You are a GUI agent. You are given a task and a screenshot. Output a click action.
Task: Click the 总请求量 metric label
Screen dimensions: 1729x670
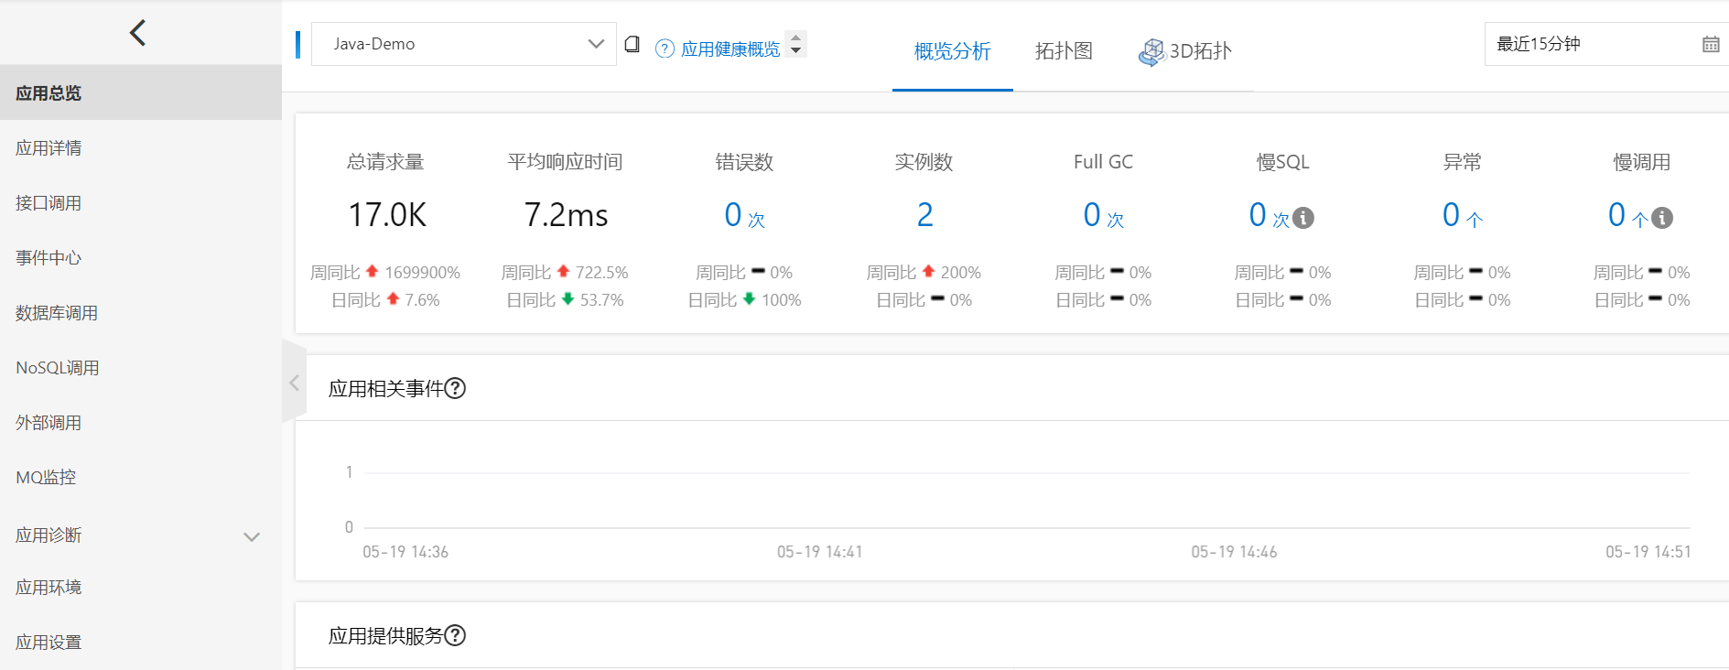point(385,162)
